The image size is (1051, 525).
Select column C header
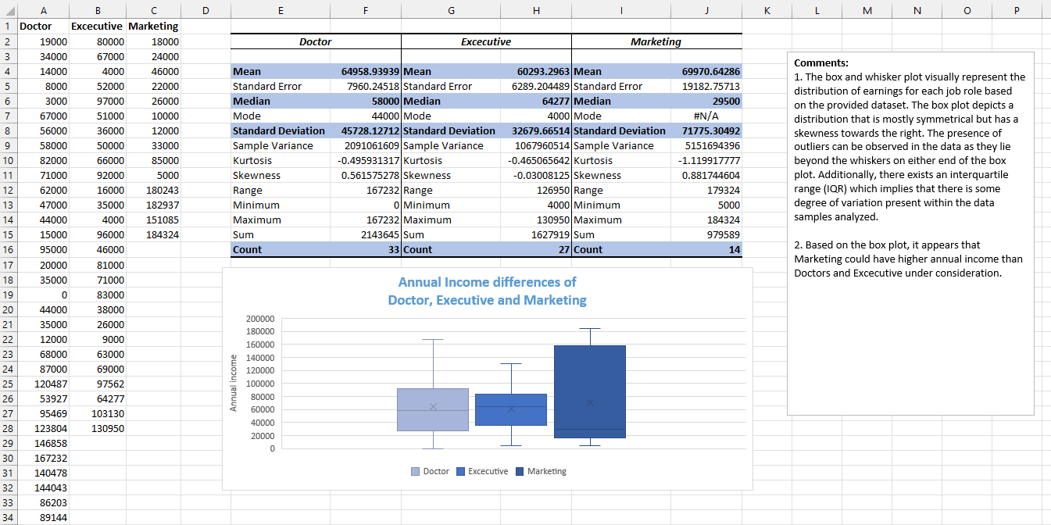154,11
